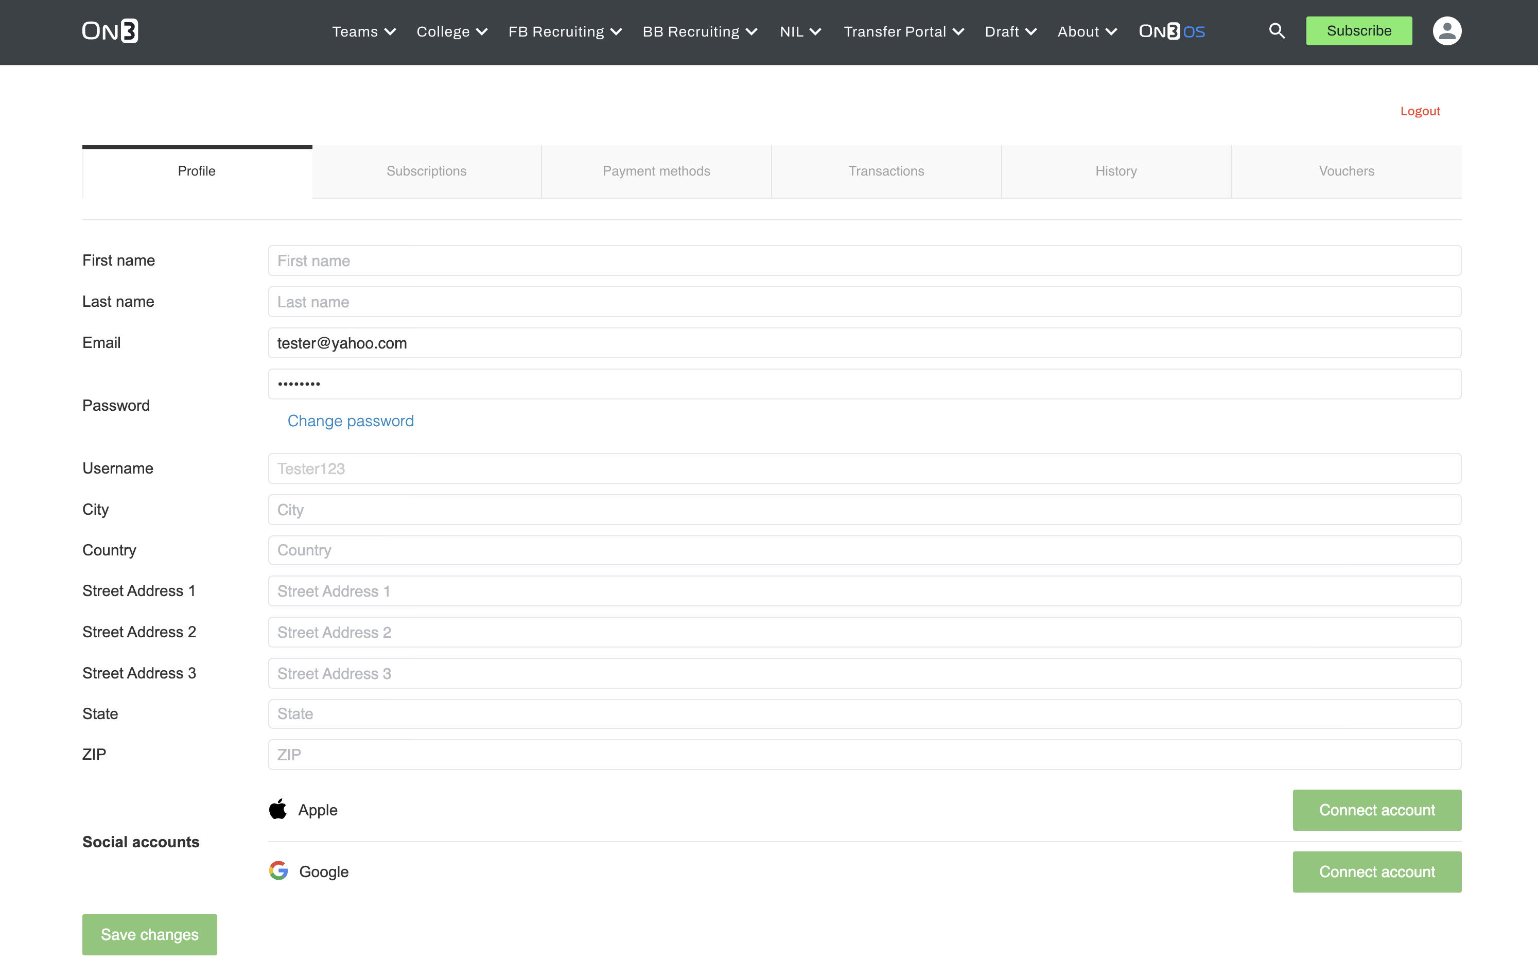Click the user profile avatar icon
The width and height of the screenshot is (1538, 977).
click(x=1447, y=31)
